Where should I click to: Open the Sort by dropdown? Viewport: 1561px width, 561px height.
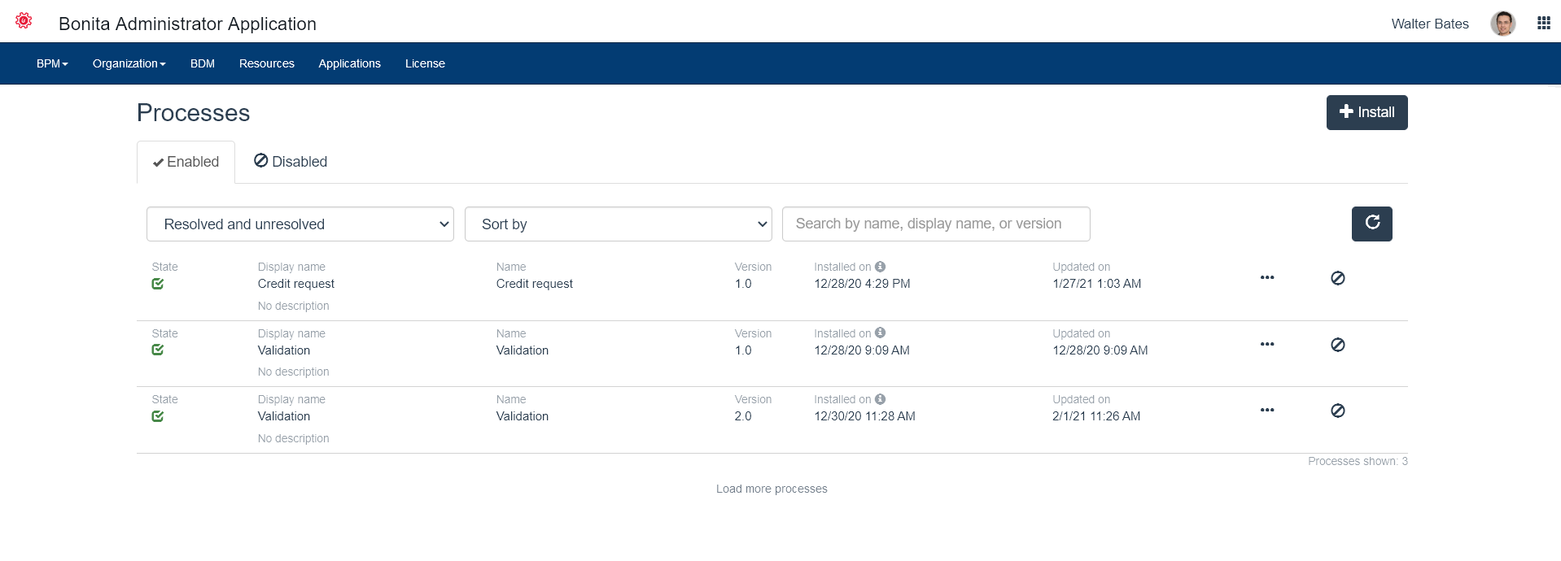pyautogui.click(x=618, y=224)
